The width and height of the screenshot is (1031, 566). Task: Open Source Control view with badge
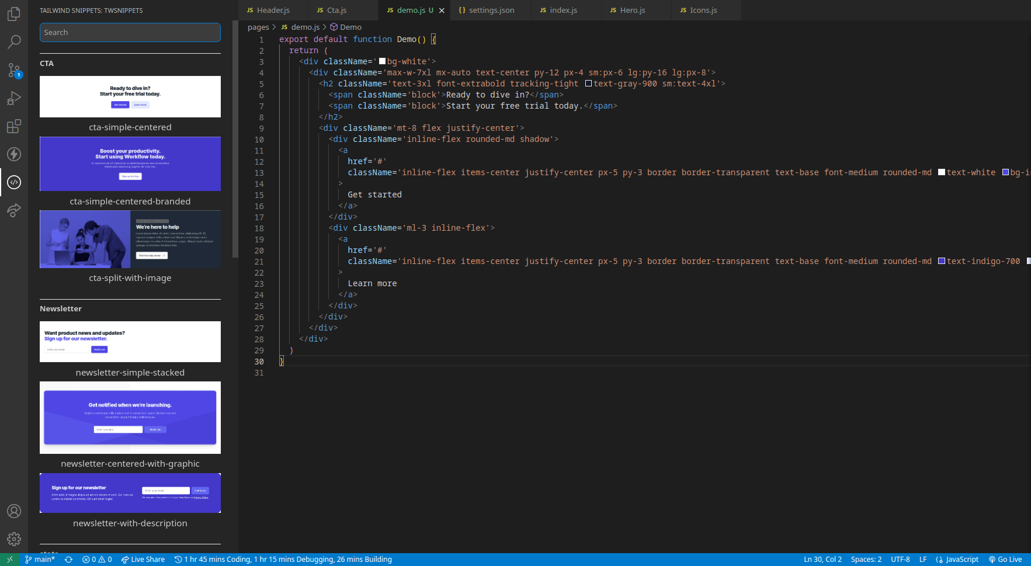[14, 70]
